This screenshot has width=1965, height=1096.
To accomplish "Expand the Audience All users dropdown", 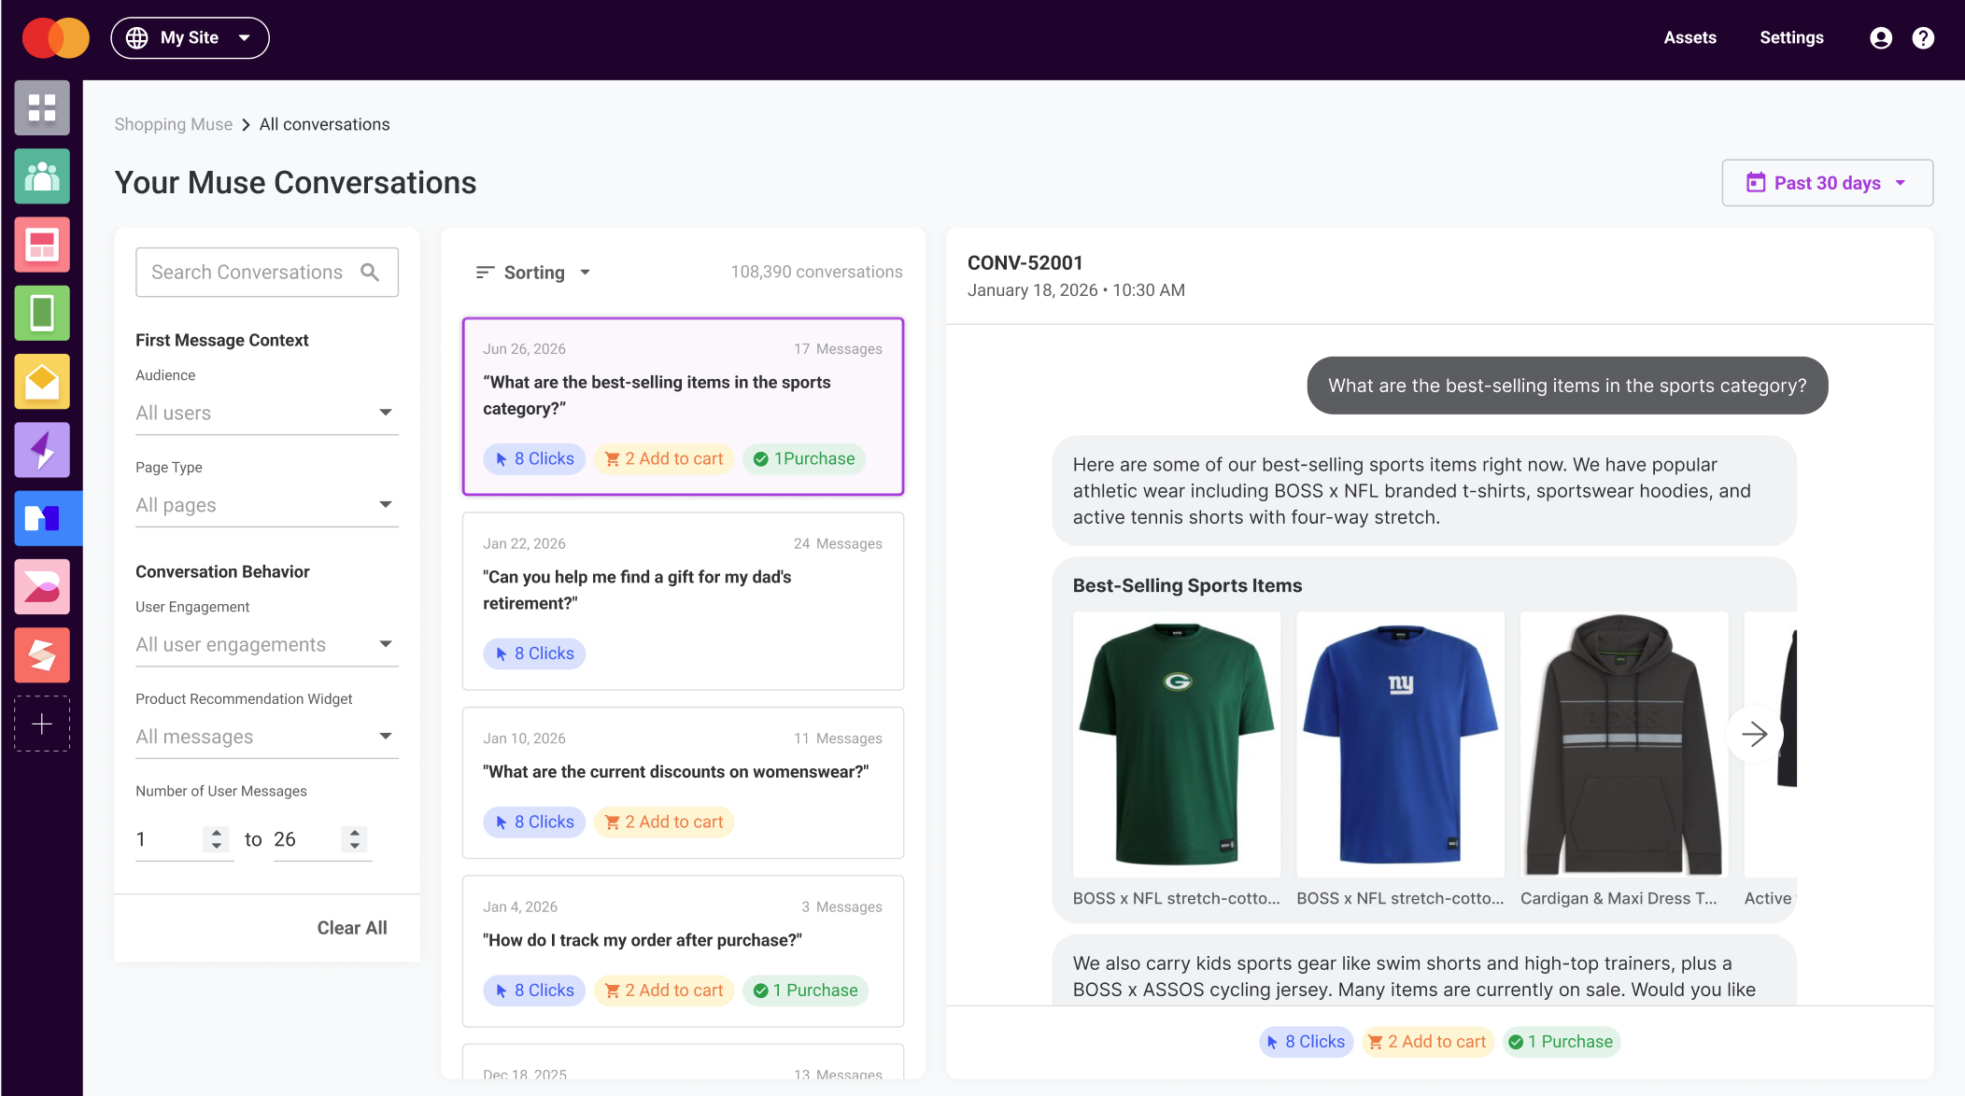I will pyautogui.click(x=267, y=413).
